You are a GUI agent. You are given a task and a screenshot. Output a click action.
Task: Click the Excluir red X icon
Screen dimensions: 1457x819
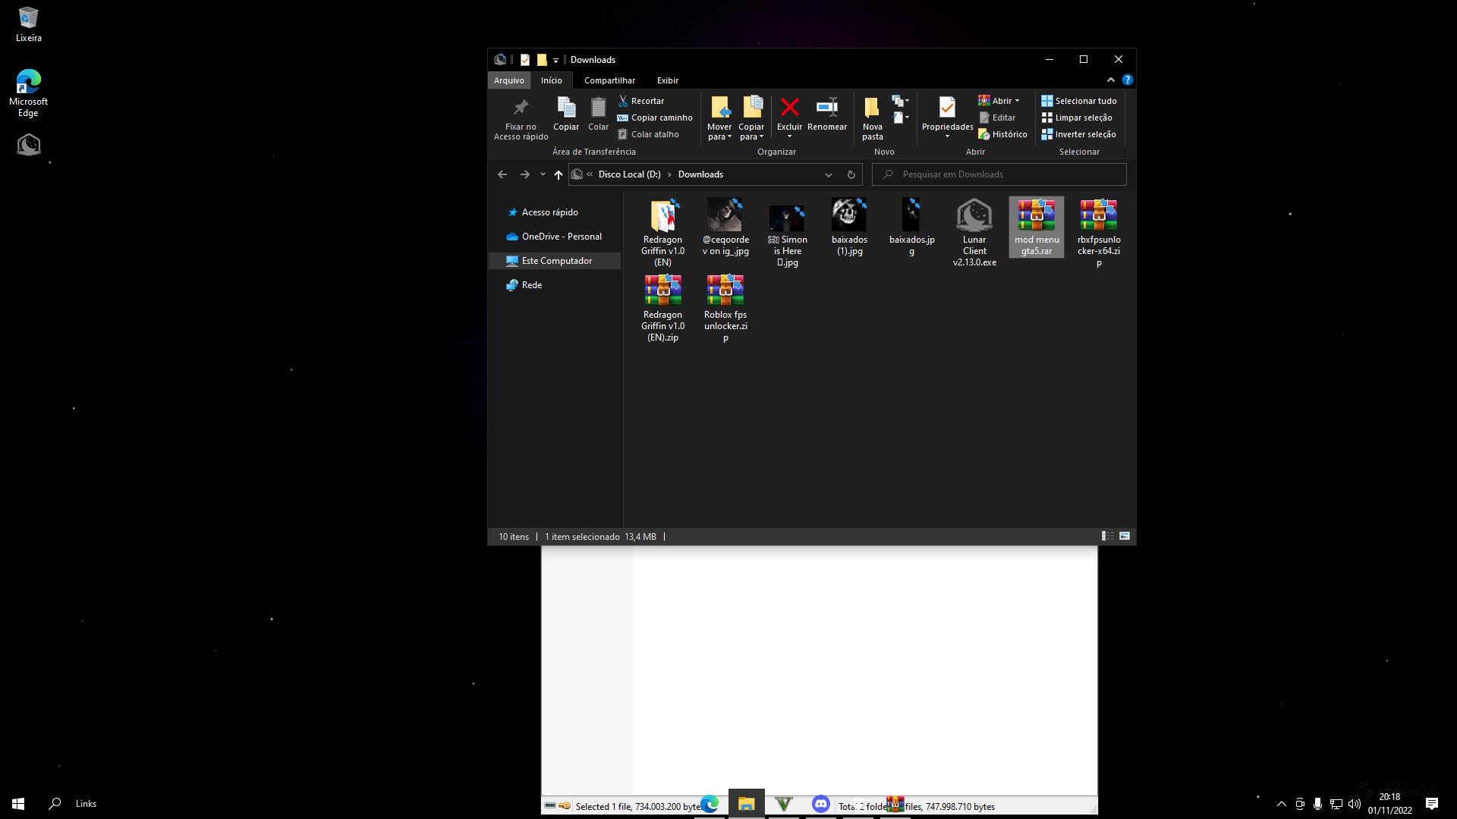pyautogui.click(x=789, y=108)
